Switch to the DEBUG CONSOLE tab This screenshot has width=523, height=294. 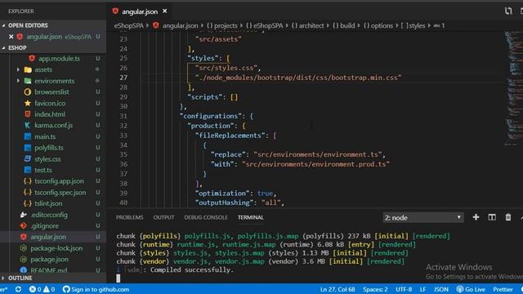coord(206,217)
